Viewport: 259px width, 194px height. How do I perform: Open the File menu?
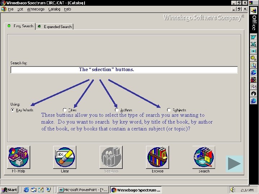(x=11, y=9)
